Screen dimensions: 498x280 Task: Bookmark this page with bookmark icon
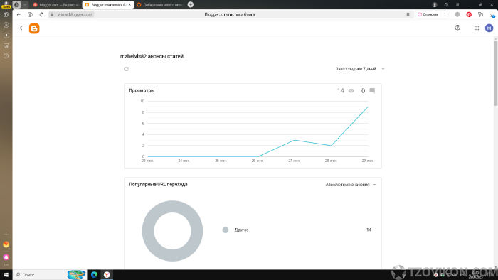[x=408, y=14]
